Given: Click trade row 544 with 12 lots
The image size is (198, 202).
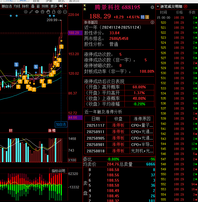Looking at the screenshot, I should point(177,144).
